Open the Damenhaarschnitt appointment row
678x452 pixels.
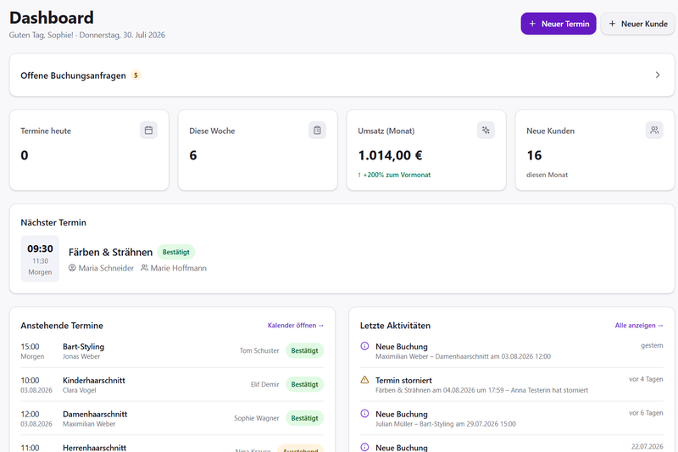172,418
